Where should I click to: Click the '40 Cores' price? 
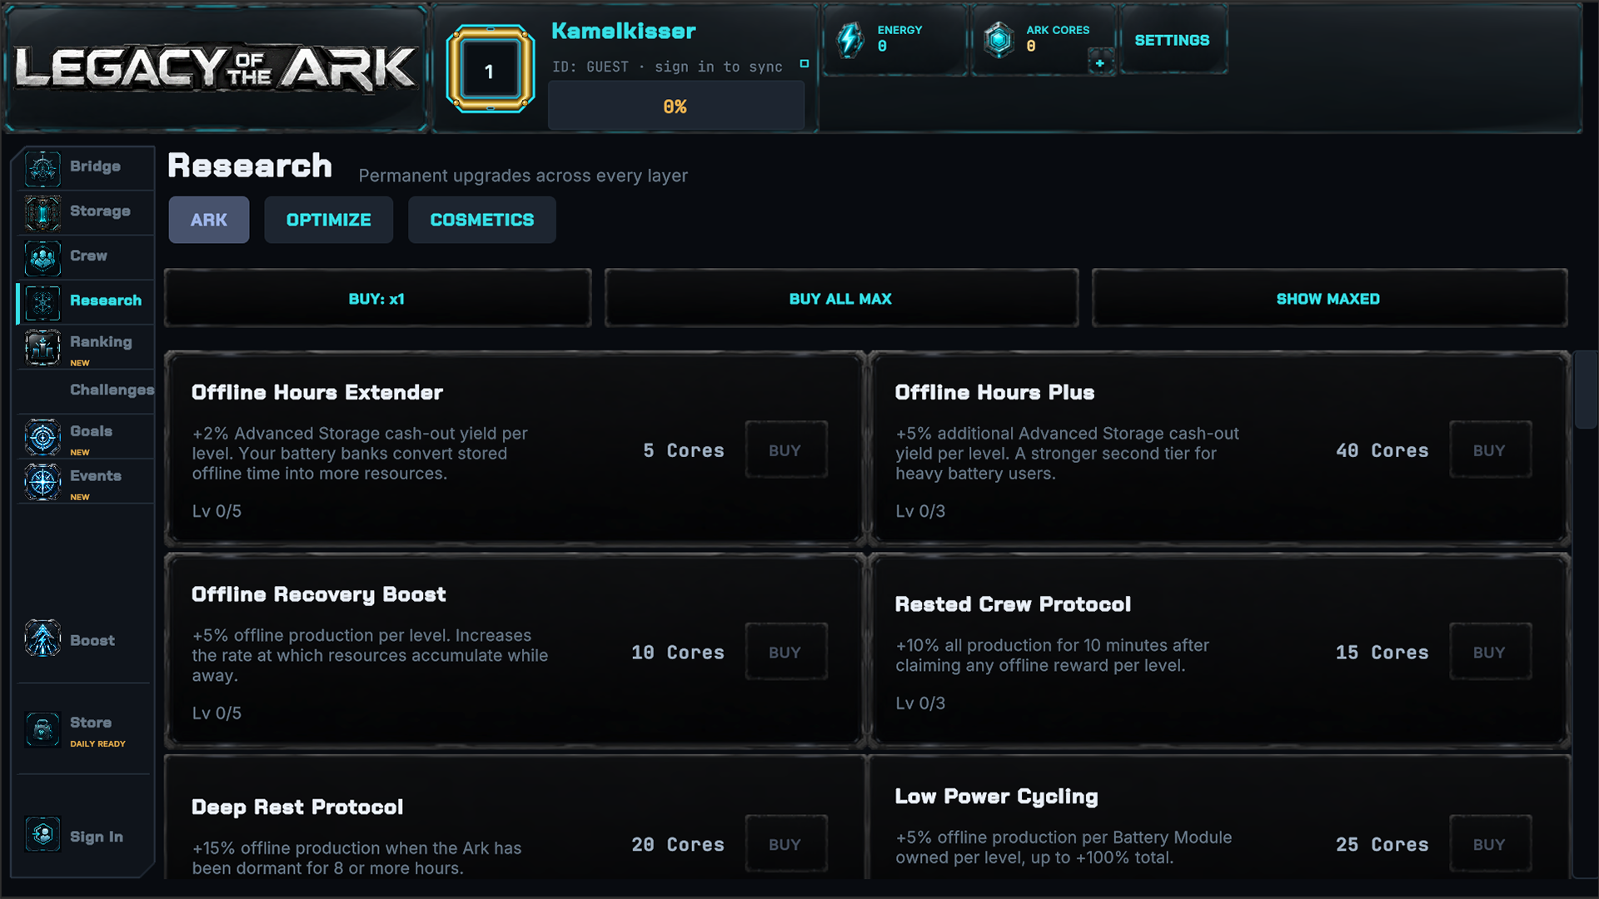click(1382, 450)
